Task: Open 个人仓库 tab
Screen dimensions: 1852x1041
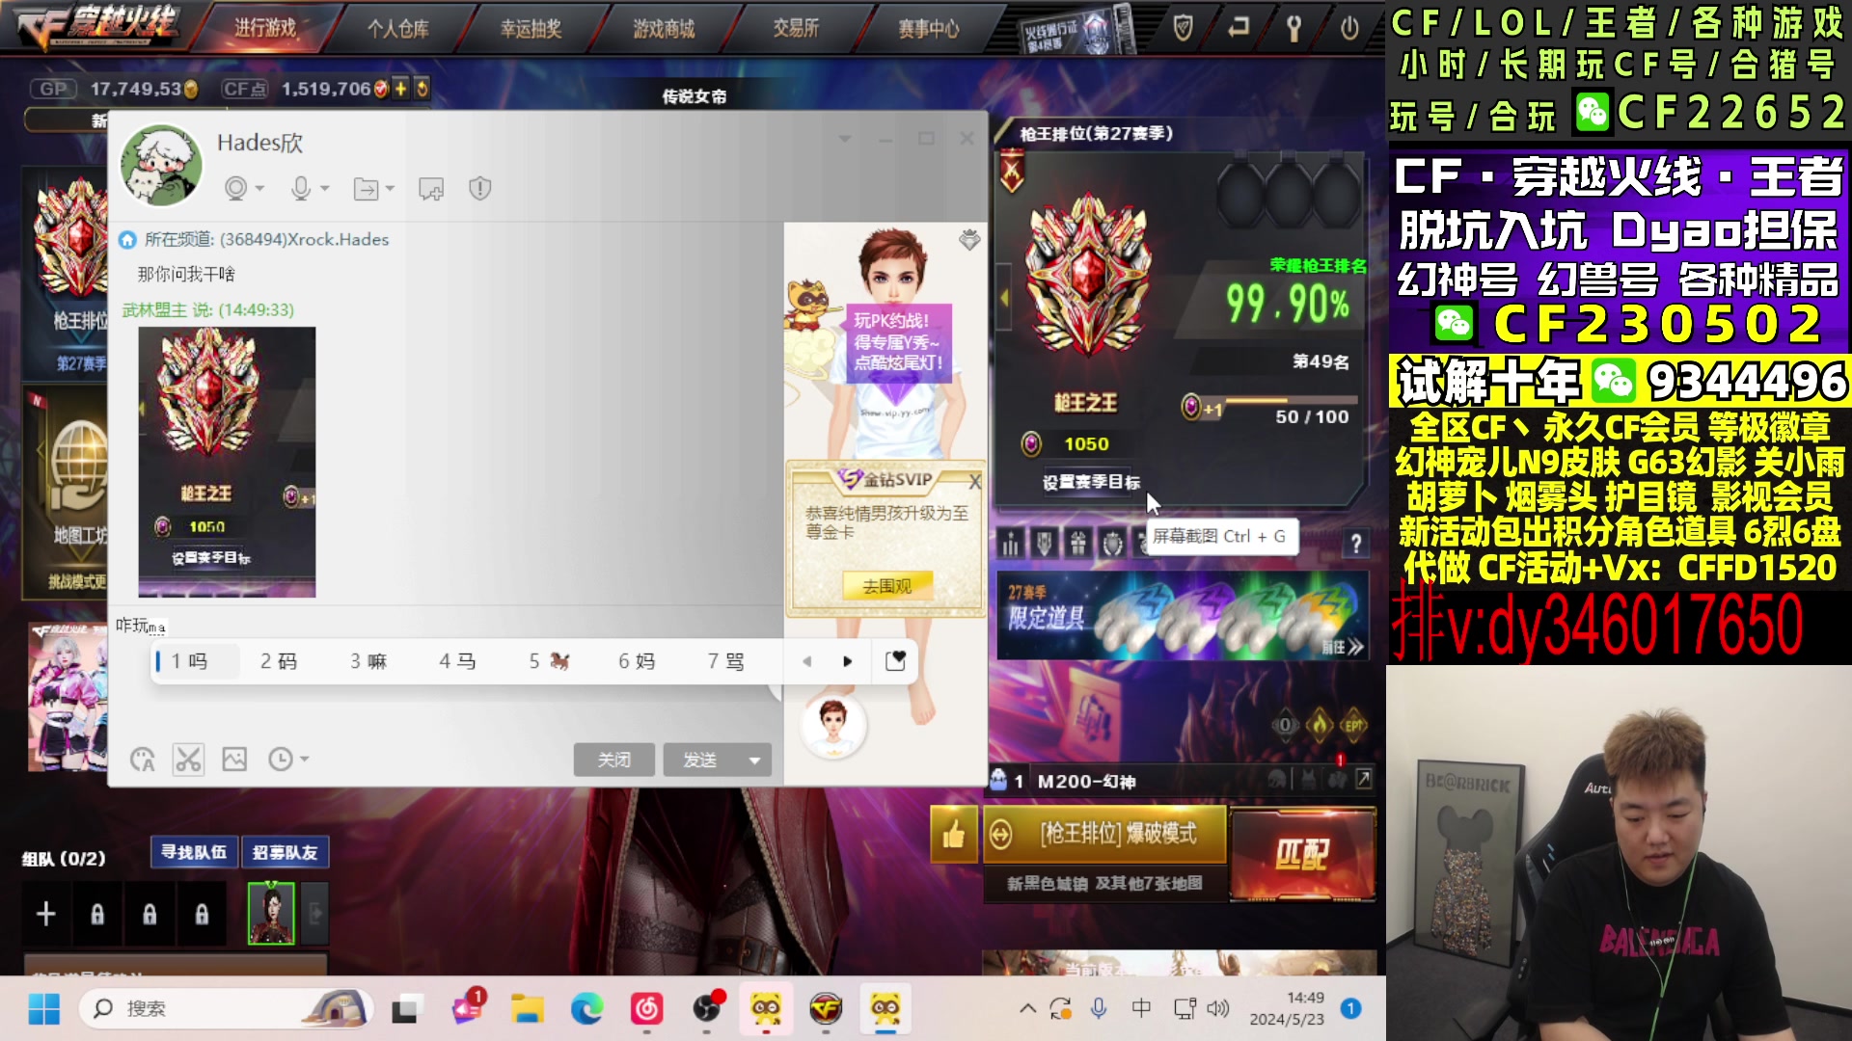Action: point(397,29)
